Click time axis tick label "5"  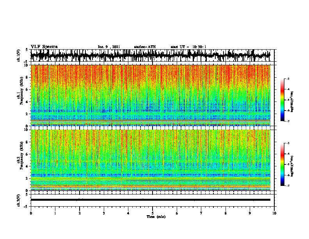(153, 213)
